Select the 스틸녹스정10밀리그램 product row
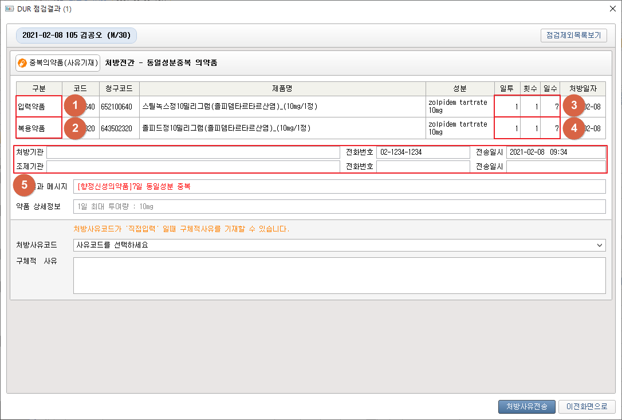Screen dimensions: 622x420 coord(282,107)
